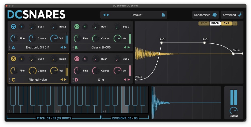Switch to the AMP envelope tab
The width and height of the screenshot is (251, 127).
tap(226, 23)
